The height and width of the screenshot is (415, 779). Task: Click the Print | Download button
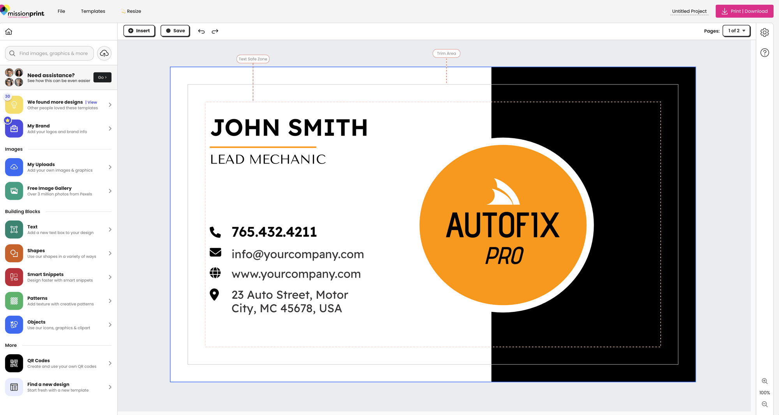pyautogui.click(x=744, y=11)
